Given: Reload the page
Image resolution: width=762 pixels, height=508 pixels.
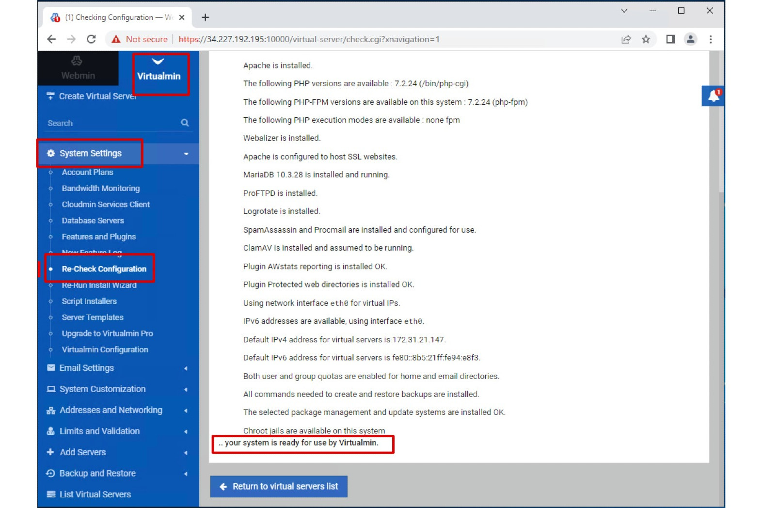Looking at the screenshot, I should click(91, 39).
